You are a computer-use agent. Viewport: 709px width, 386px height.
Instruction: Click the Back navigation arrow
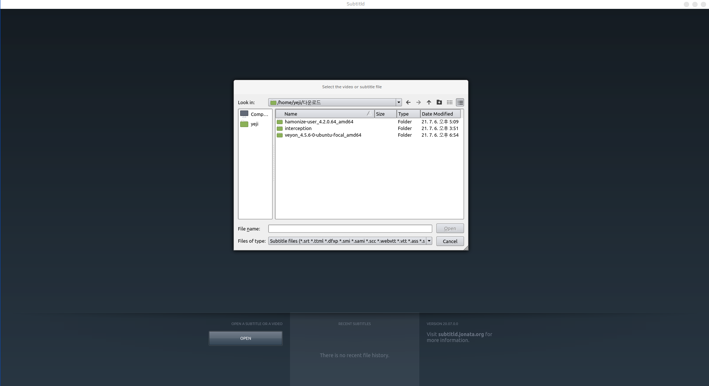(408, 102)
